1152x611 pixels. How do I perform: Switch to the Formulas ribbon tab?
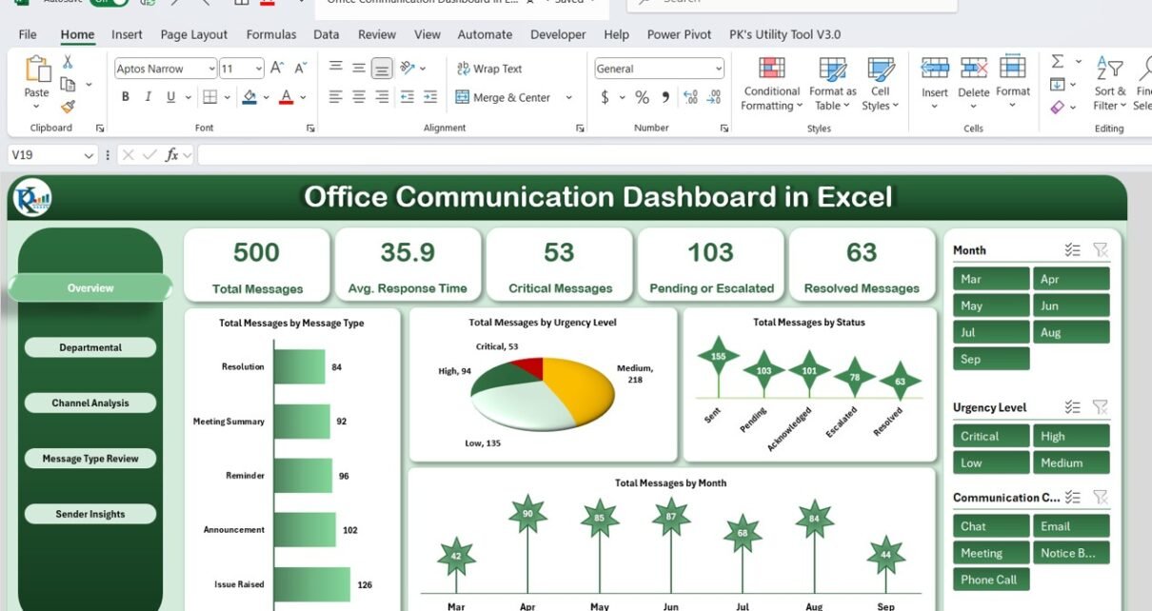point(270,34)
